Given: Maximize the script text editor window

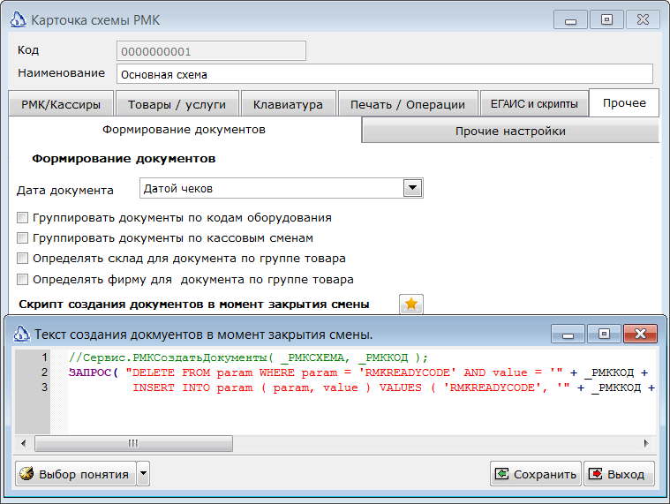Looking at the screenshot, I should 604,334.
